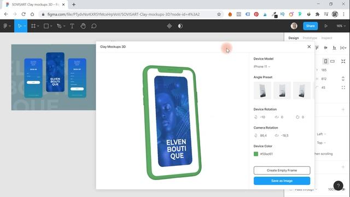Open Chrome three-dot menu
The height and width of the screenshot is (197, 350).
pos(343,14)
